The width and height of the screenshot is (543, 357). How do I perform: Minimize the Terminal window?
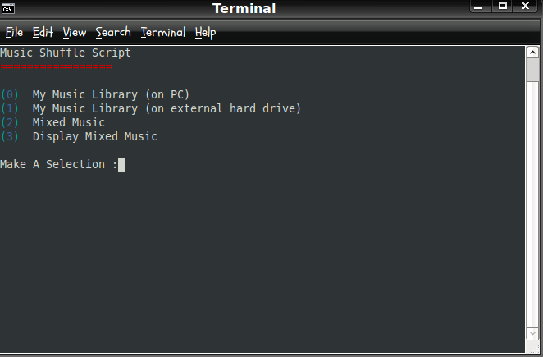click(478, 7)
